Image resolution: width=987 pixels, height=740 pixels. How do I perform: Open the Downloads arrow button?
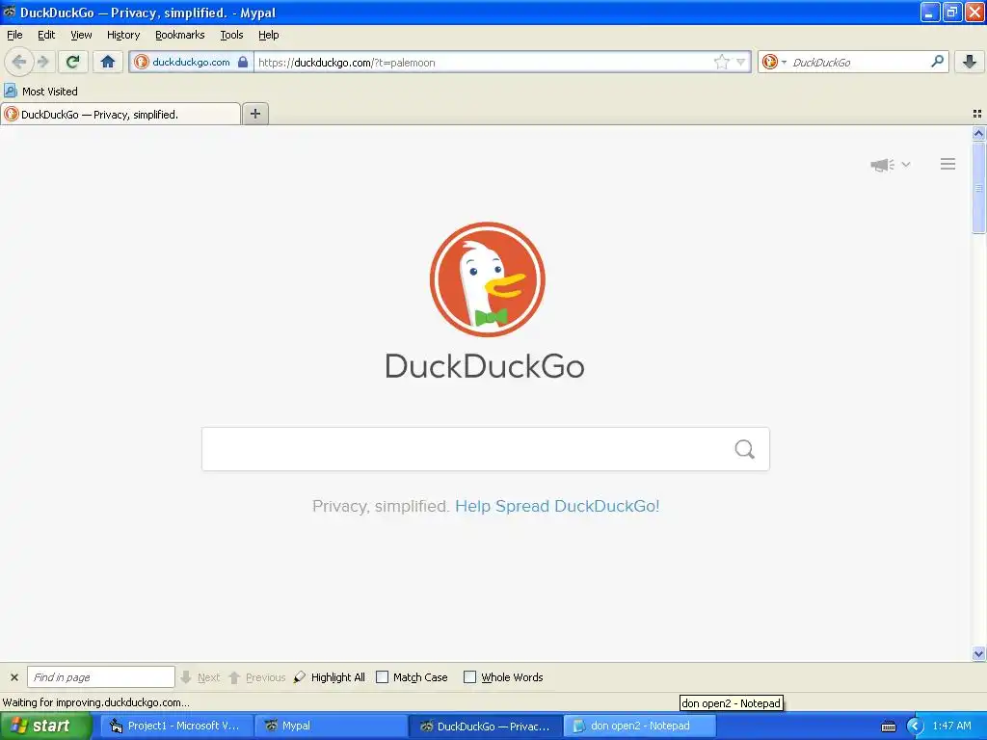[970, 62]
